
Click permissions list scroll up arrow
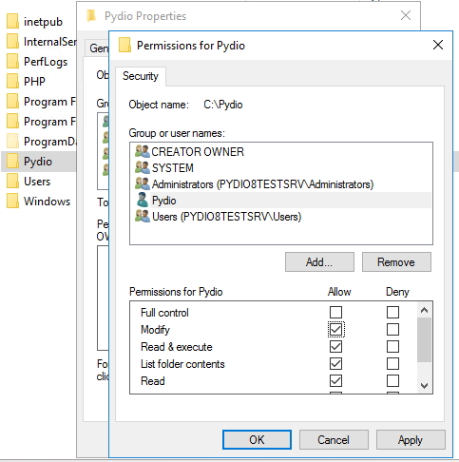click(424, 310)
